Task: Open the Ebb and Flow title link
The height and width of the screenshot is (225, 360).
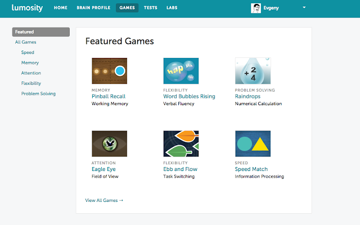Action: tap(180, 169)
